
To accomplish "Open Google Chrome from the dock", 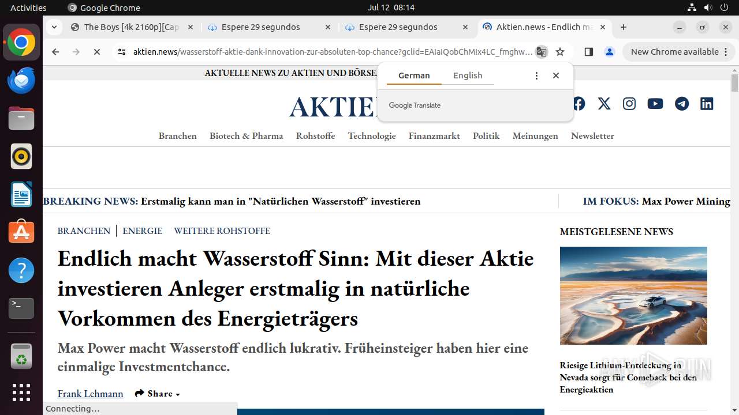I will point(21,43).
